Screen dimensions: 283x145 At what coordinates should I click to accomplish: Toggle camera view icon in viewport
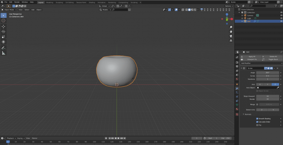[x=231, y=36]
